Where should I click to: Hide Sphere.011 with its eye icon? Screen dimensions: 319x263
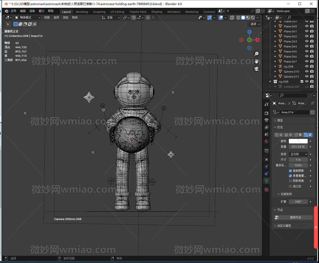coord(307,76)
